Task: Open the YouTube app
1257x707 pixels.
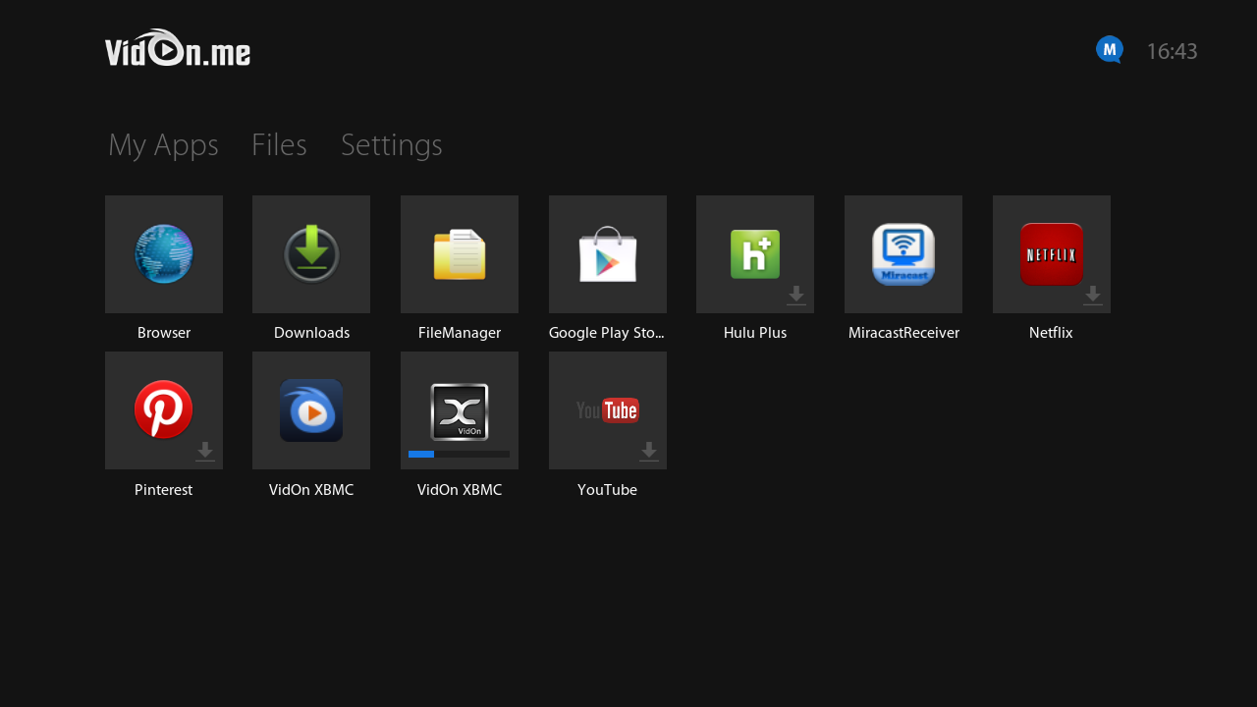Action: point(608,410)
